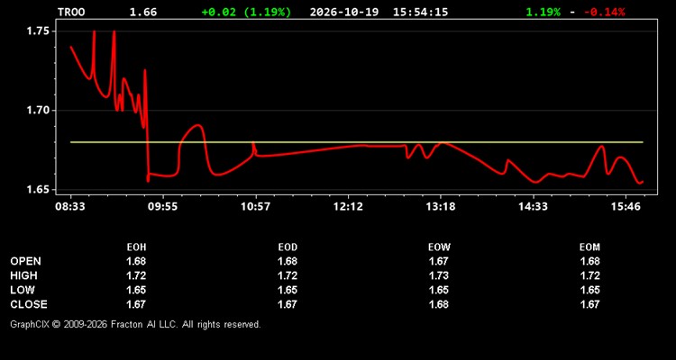Click the HIGH row label
The width and height of the screenshot is (676, 360).
23,275
